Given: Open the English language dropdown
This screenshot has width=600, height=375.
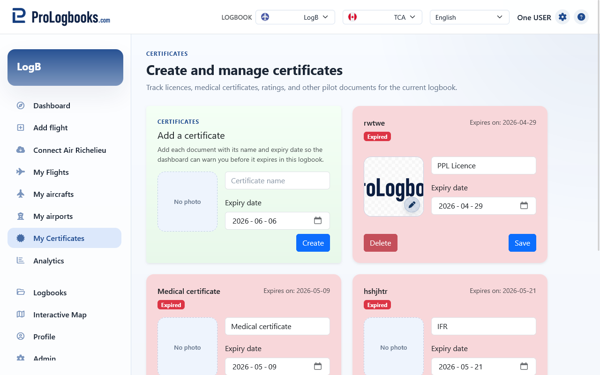Looking at the screenshot, I should pyautogui.click(x=470, y=17).
